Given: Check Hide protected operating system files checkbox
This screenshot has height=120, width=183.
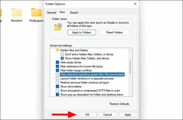Looking at the screenshot, I should 57,74.
